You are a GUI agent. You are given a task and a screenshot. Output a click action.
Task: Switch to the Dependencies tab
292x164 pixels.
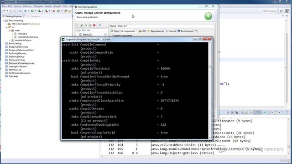pyautogui.click(x=156, y=31)
